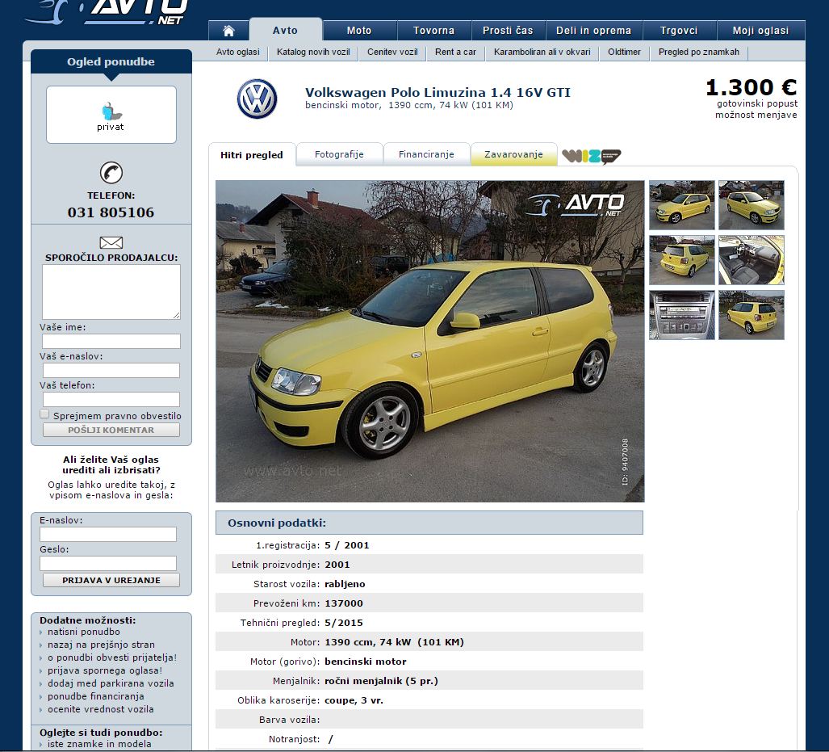The image size is (829, 752).
Task: Click the Sporočilo prodajalcu message box
Action: click(111, 292)
